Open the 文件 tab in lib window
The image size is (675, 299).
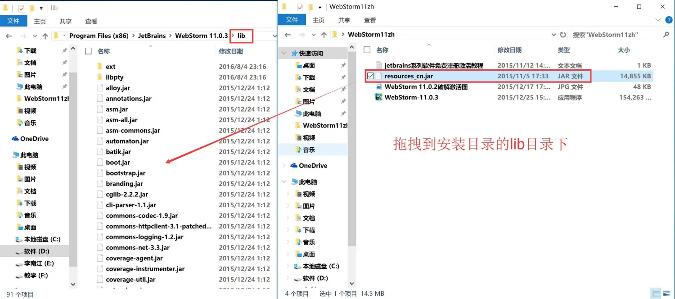pyautogui.click(x=13, y=21)
